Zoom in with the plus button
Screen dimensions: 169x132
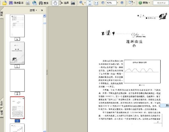click(x=122, y=3)
